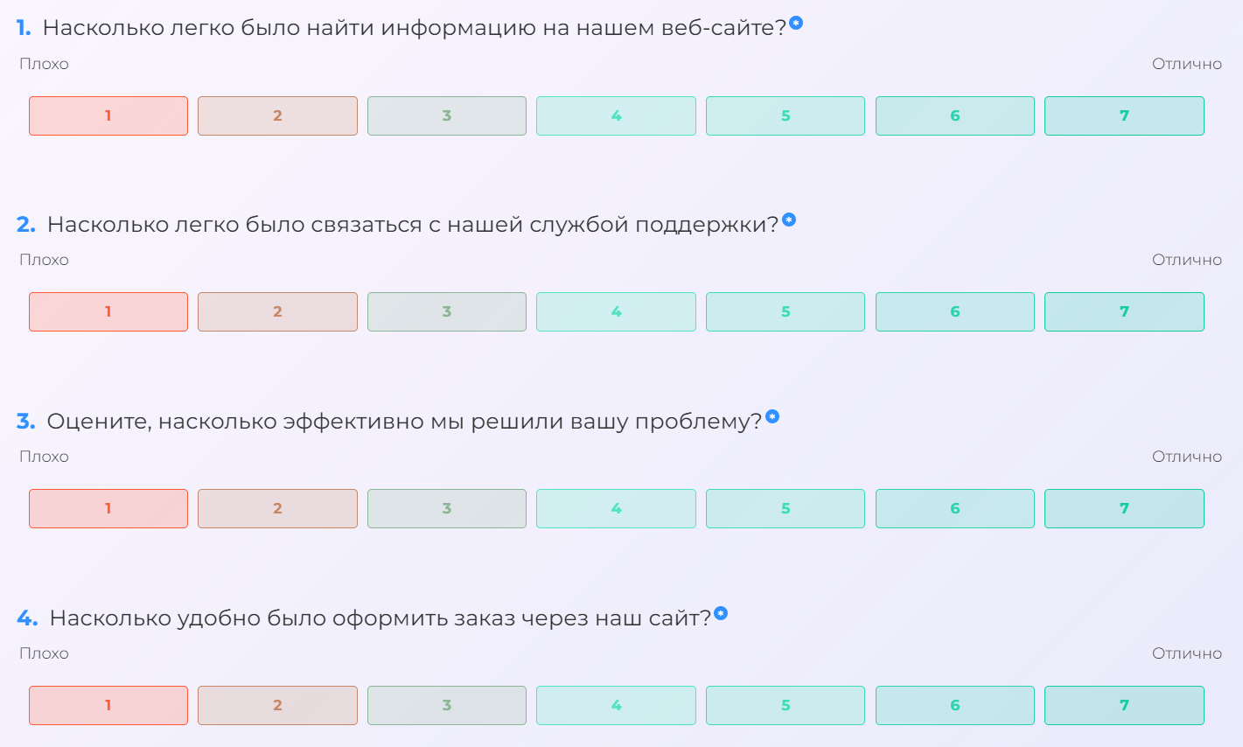1243x747 pixels.
Task: Rate problem-solving effectiveness as 3
Action: (x=447, y=508)
